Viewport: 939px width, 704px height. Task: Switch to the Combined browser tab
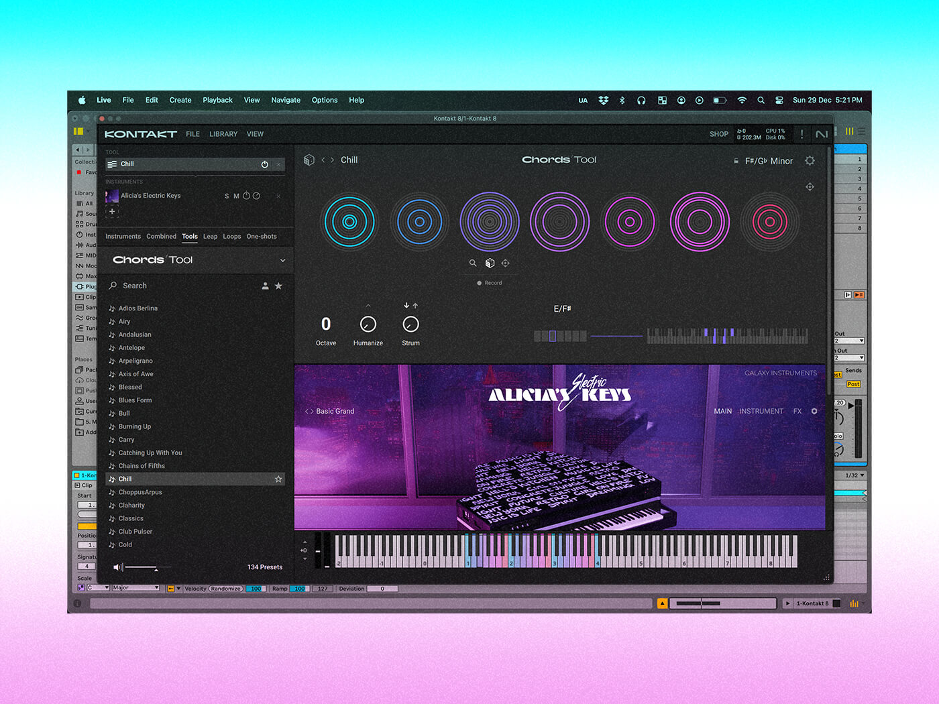(x=162, y=236)
